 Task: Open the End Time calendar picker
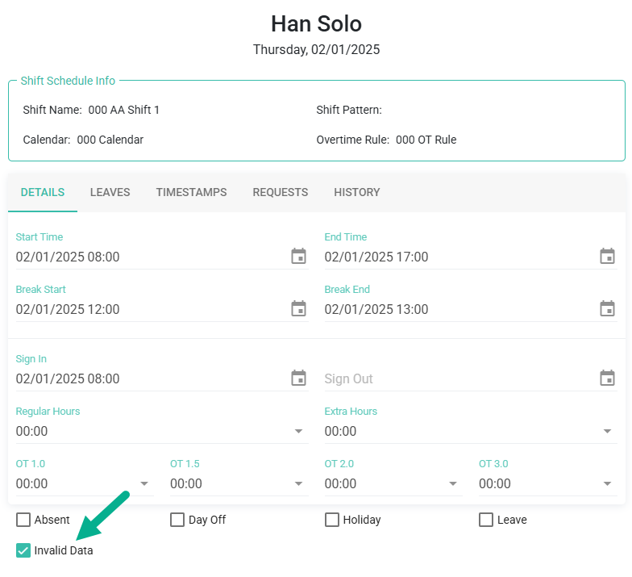click(607, 257)
